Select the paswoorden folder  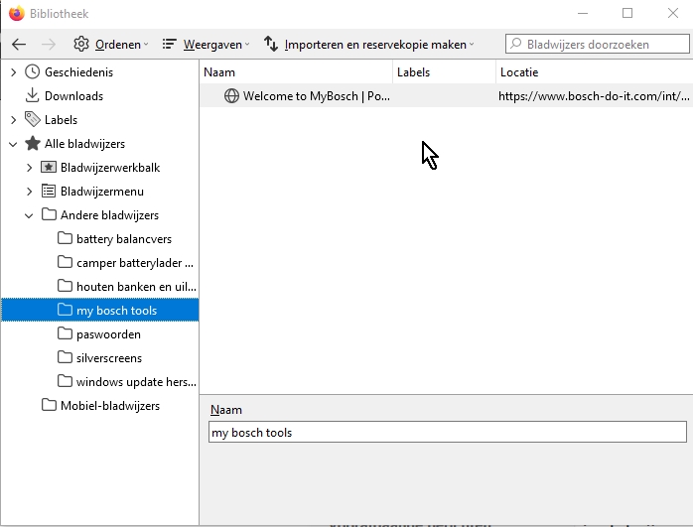[108, 334]
